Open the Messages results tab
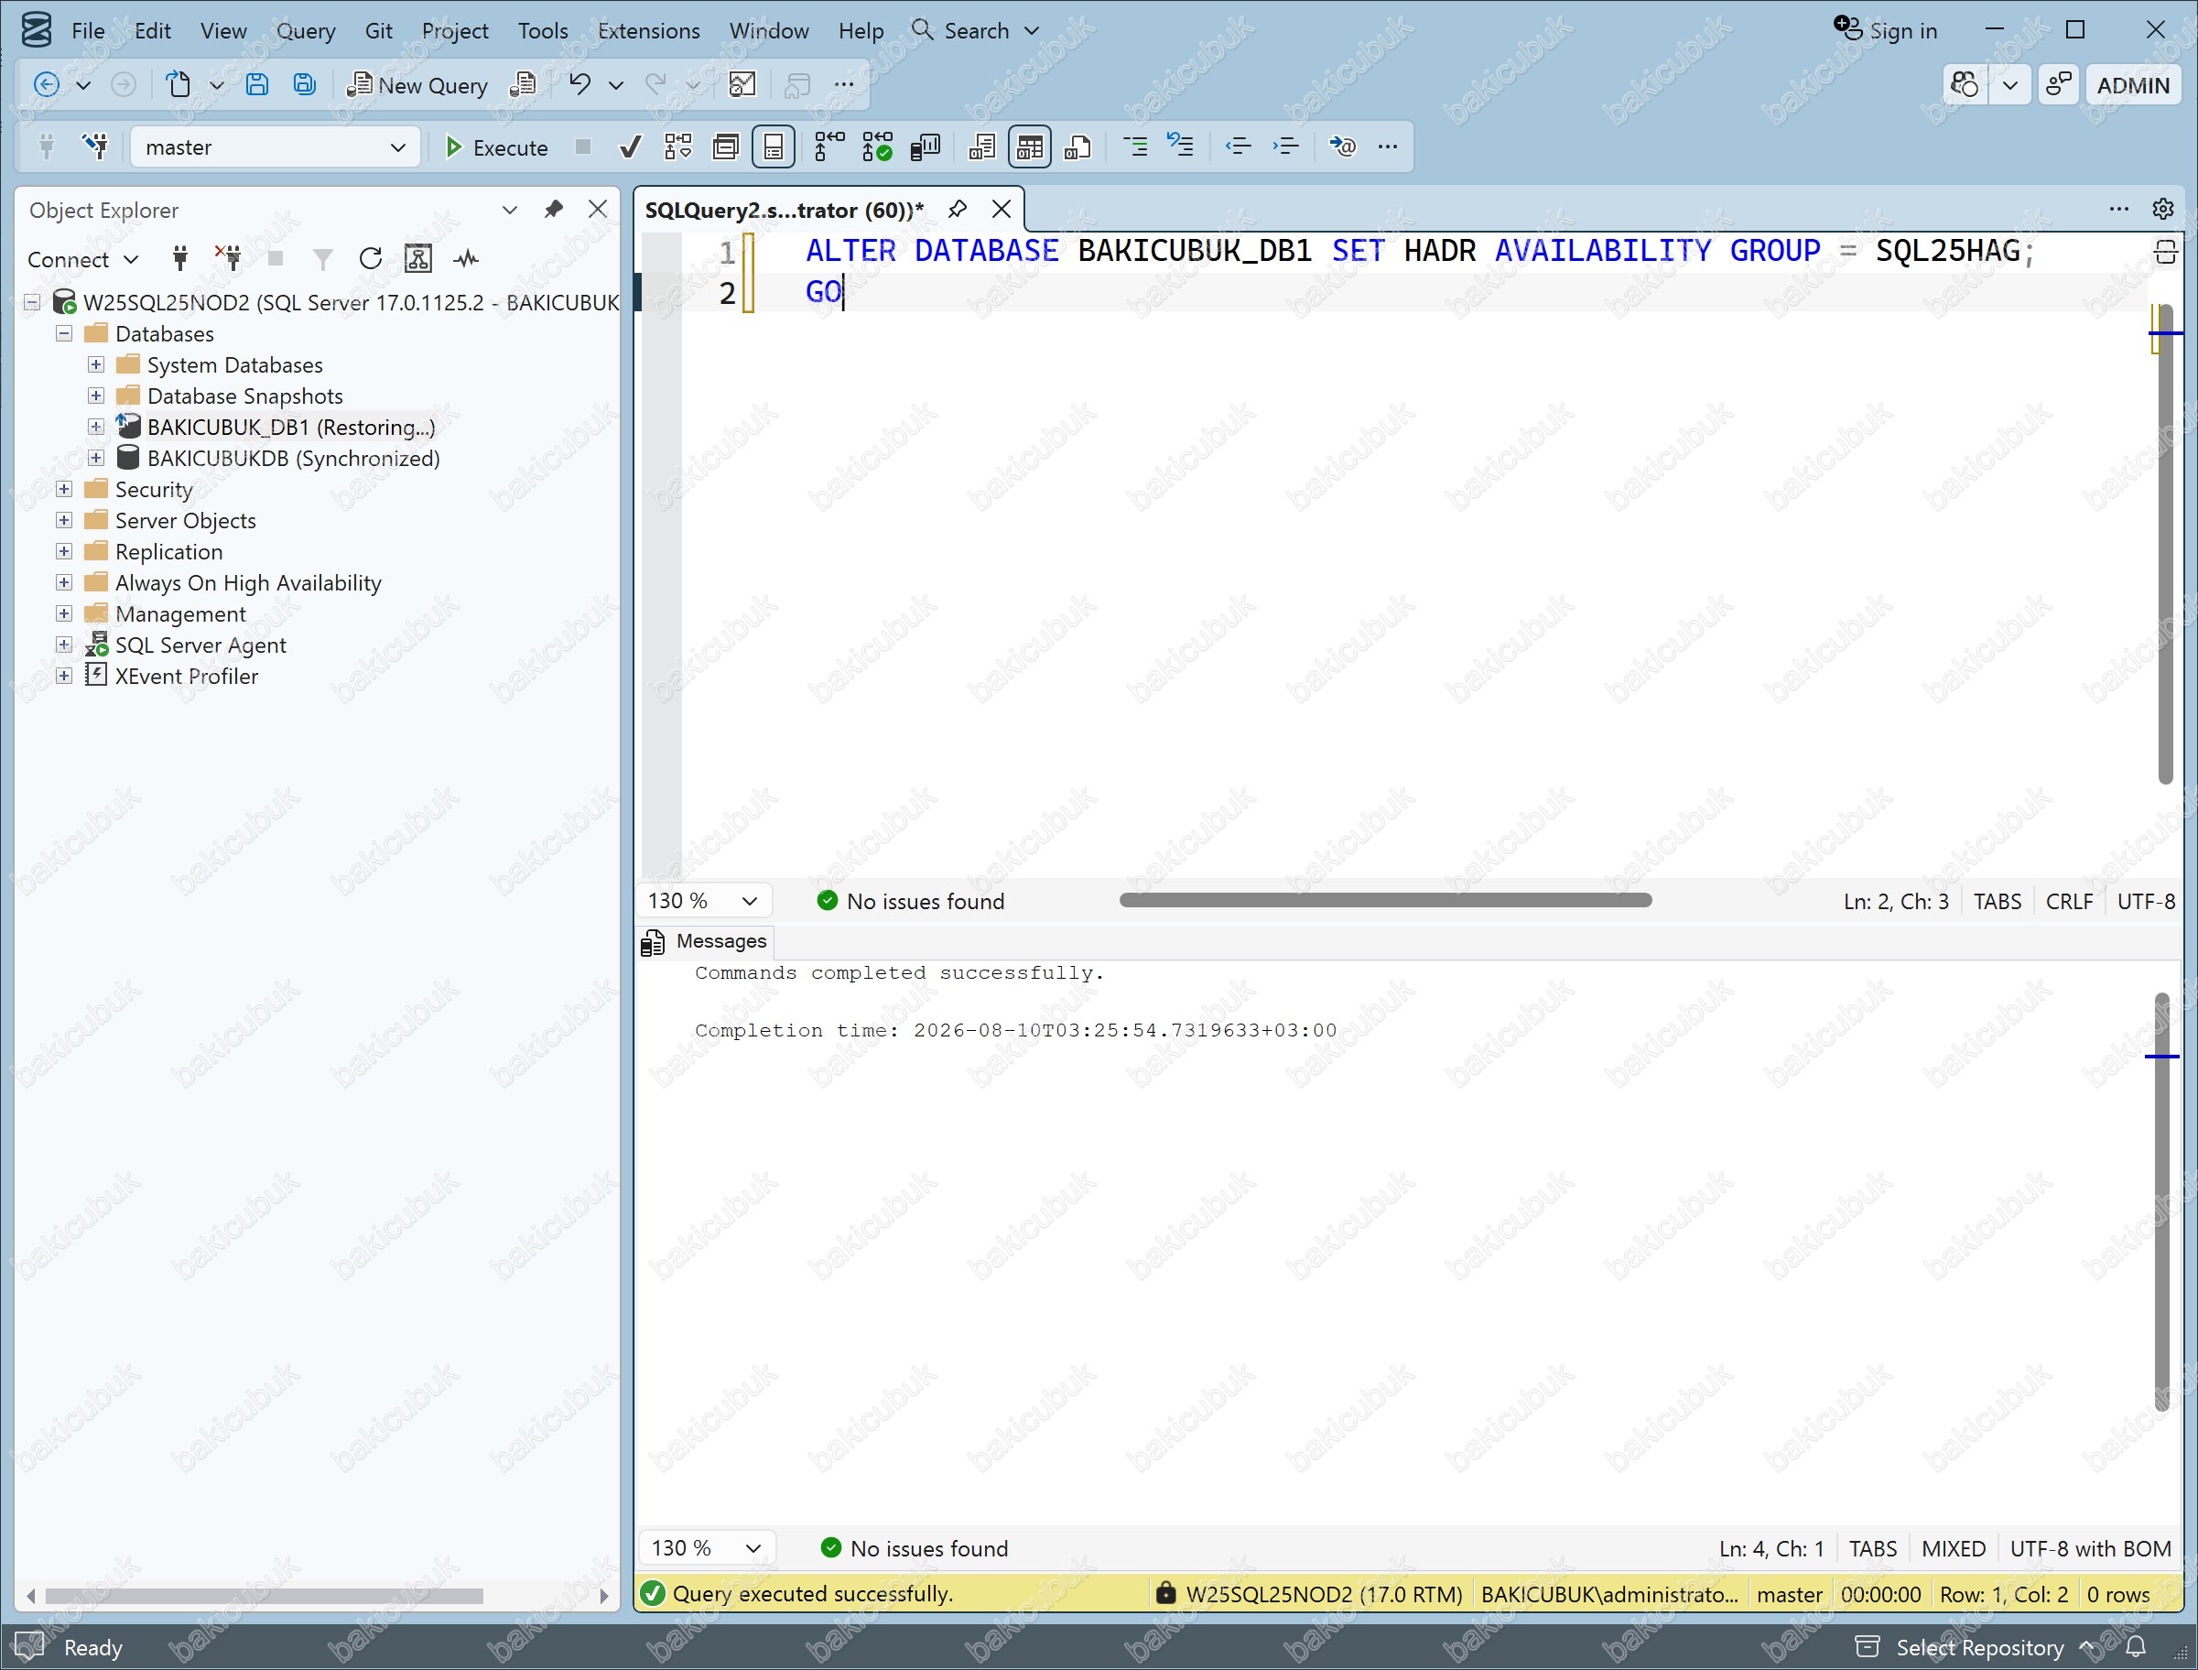Screen dimensions: 2198x1670 coord(706,941)
